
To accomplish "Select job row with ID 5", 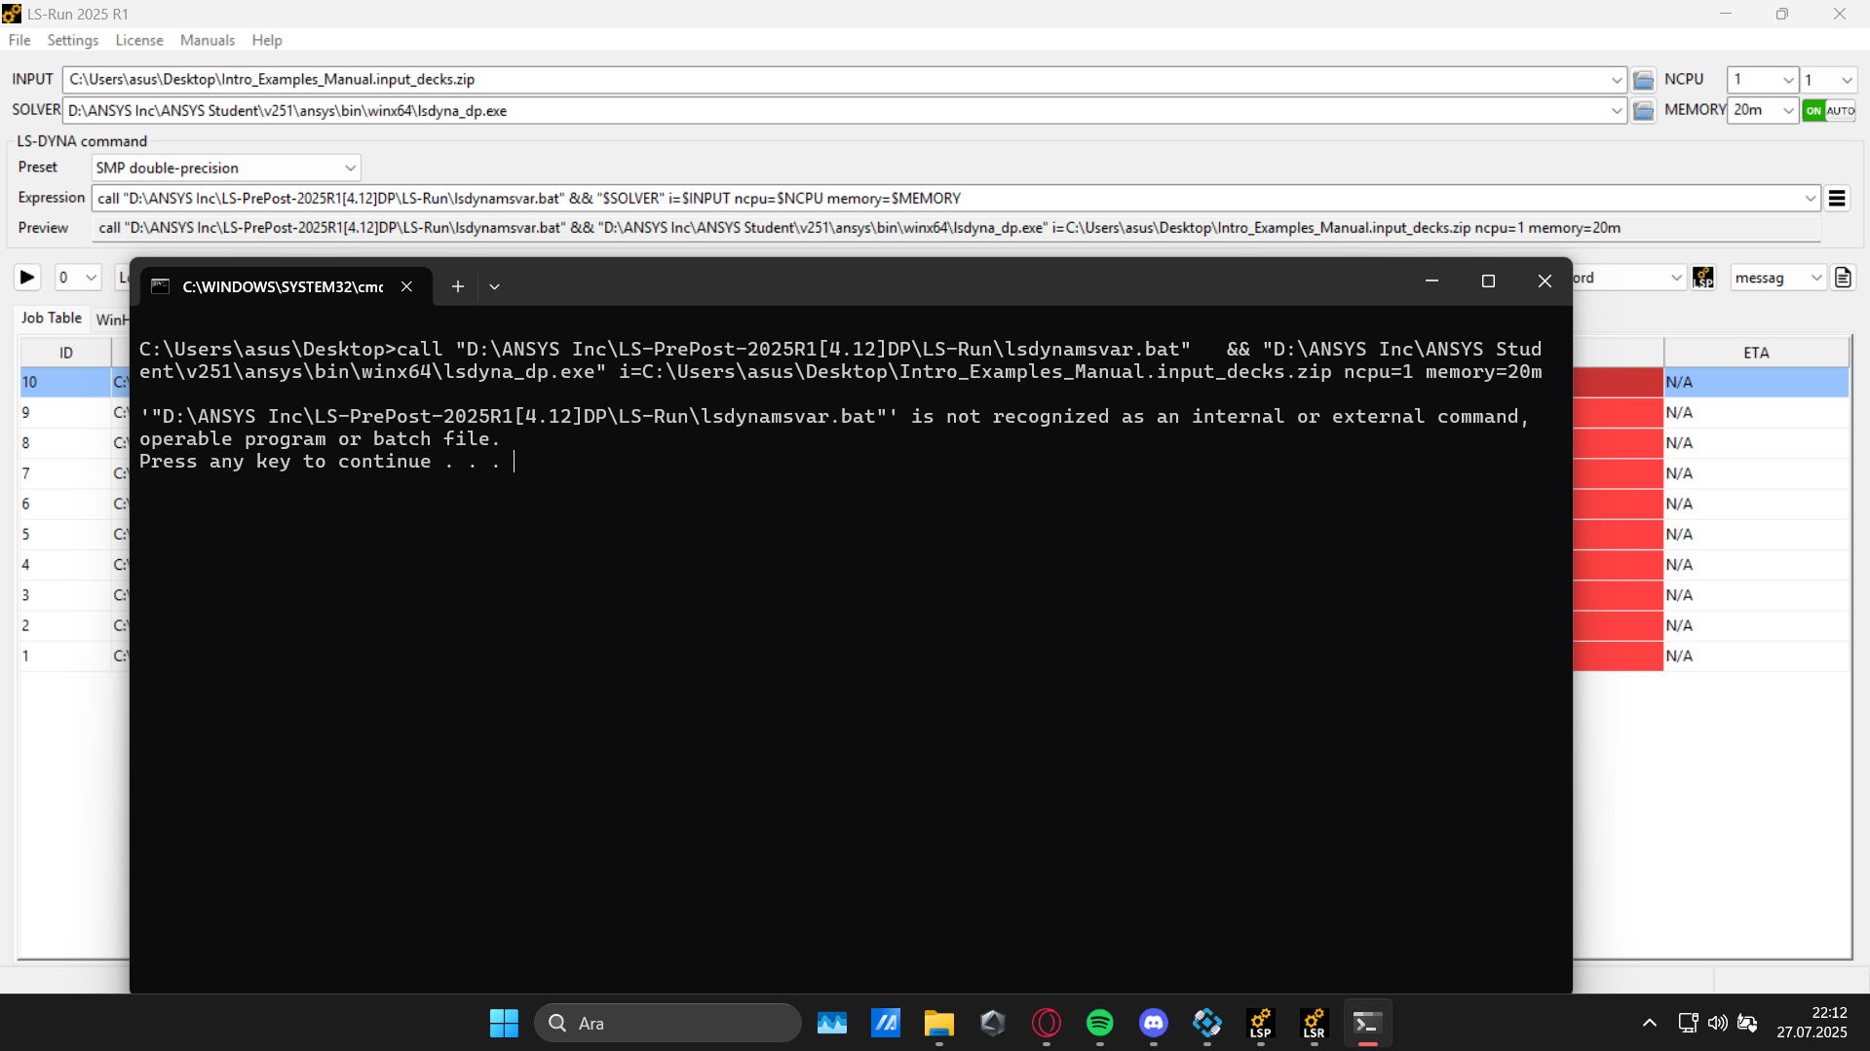I will 65,534.
